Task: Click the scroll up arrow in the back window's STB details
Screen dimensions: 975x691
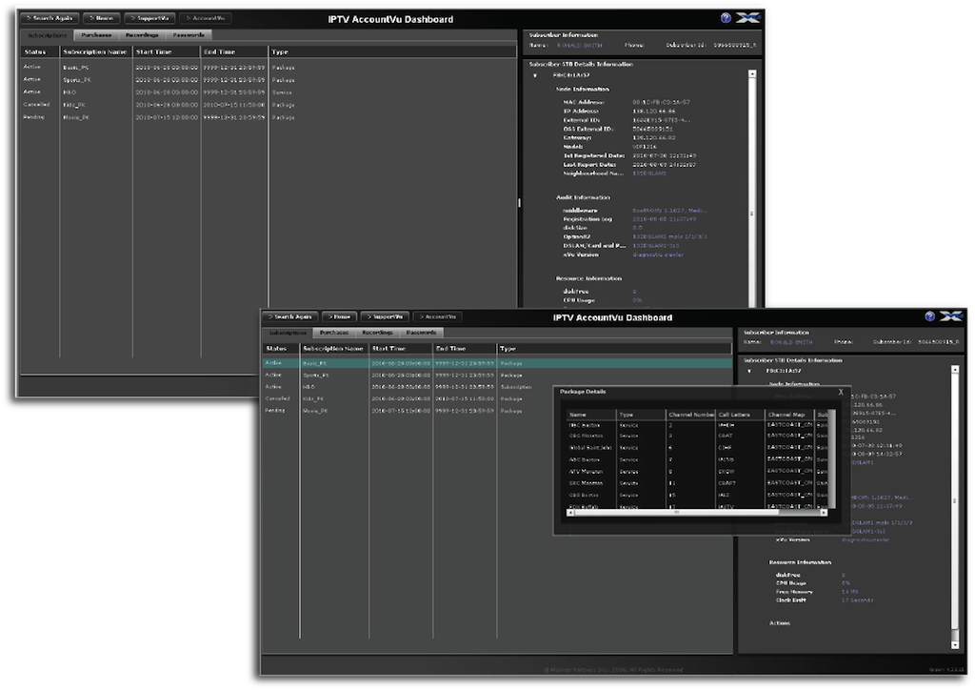Action: click(753, 73)
